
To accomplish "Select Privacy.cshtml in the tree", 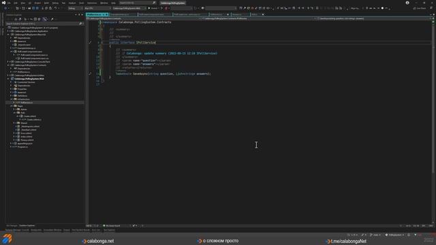I will pos(27,140).
